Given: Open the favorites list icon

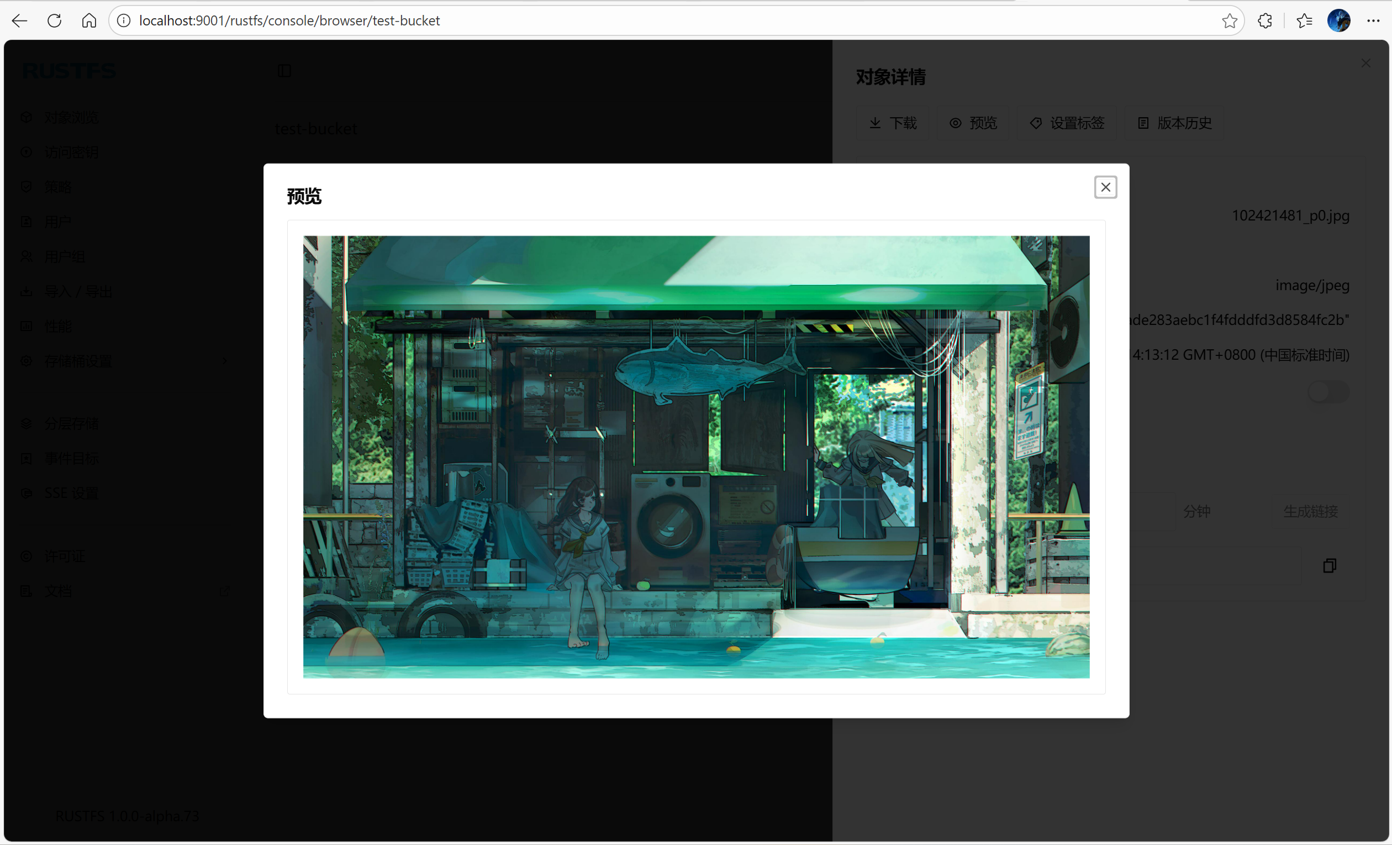Looking at the screenshot, I should pyautogui.click(x=1304, y=21).
